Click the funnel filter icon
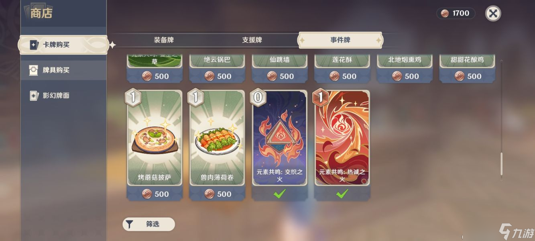This screenshot has height=241, width=535. [129, 224]
